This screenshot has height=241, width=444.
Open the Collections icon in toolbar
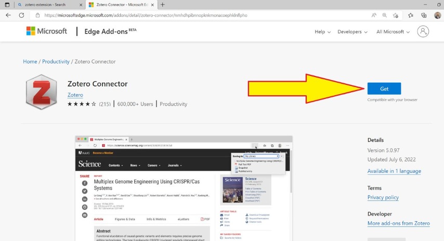[424, 16]
